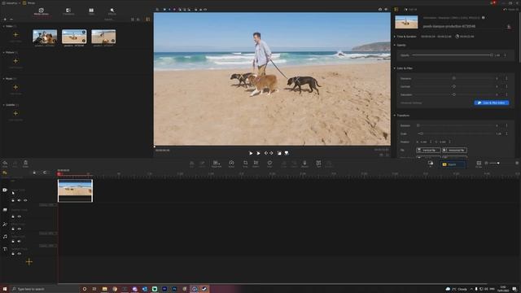Viewport: 521px width, 293px height.
Task: Lock the Effect Track
Action: coord(13,229)
